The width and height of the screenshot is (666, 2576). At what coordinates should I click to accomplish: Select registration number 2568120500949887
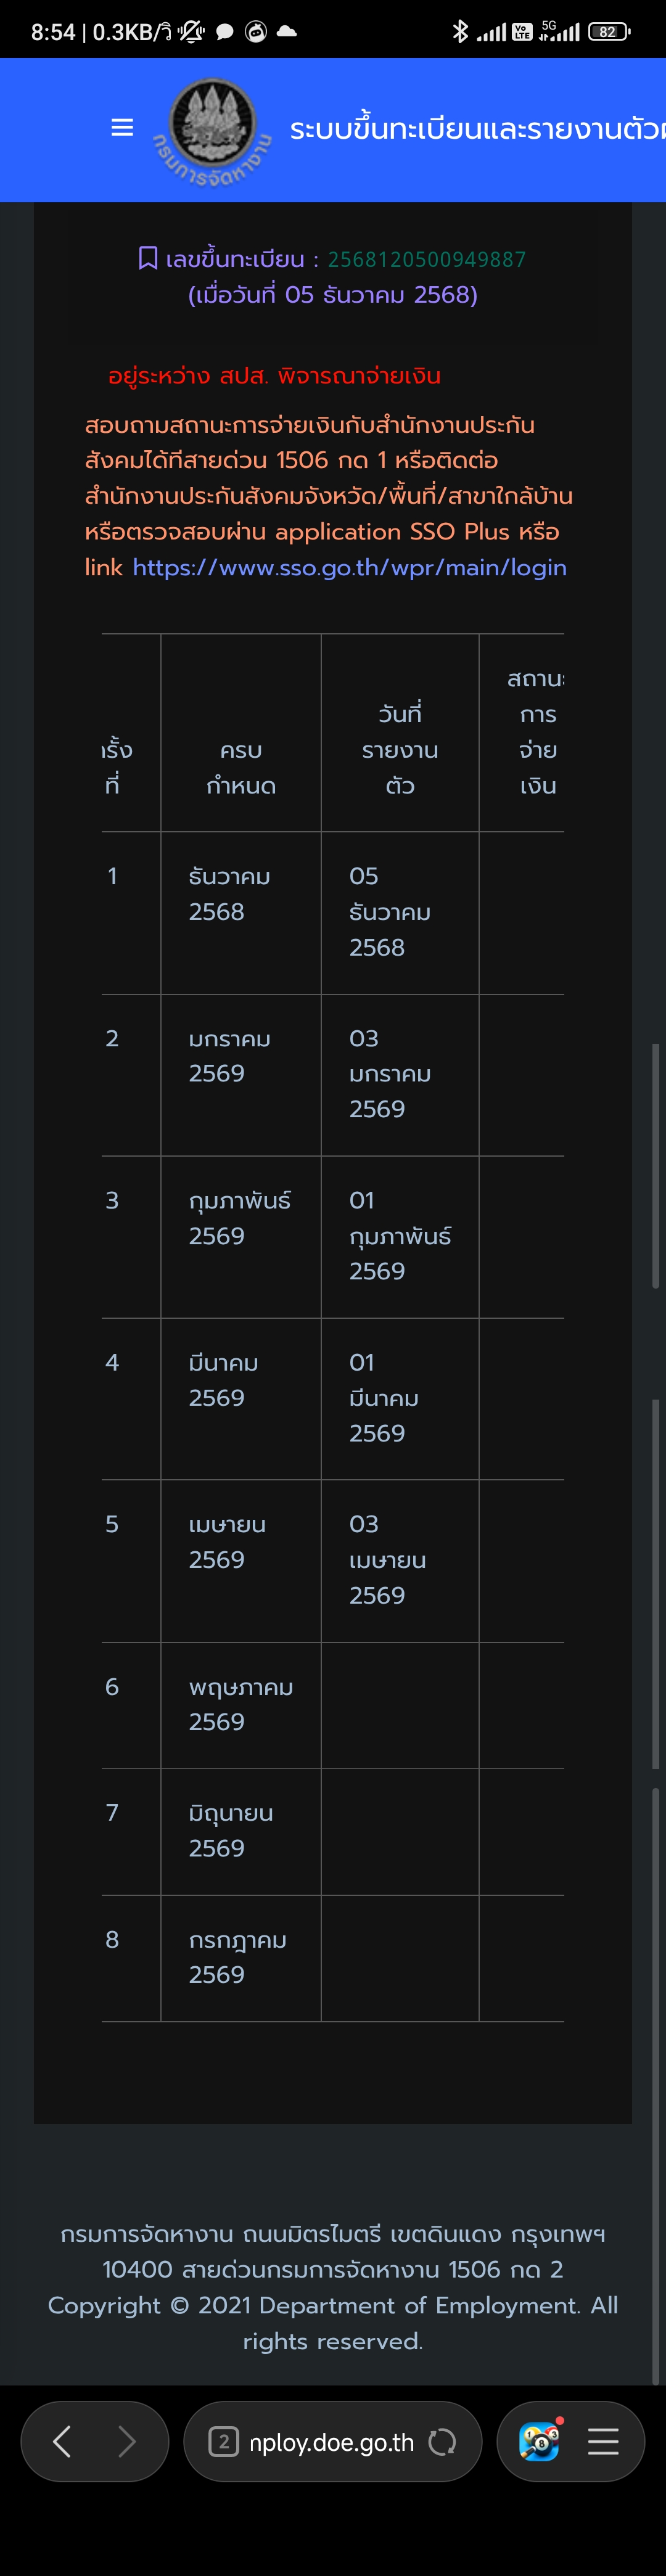pos(426,260)
